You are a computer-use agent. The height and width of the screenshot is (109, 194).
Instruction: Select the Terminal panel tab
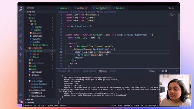pyautogui.click(x=103, y=71)
